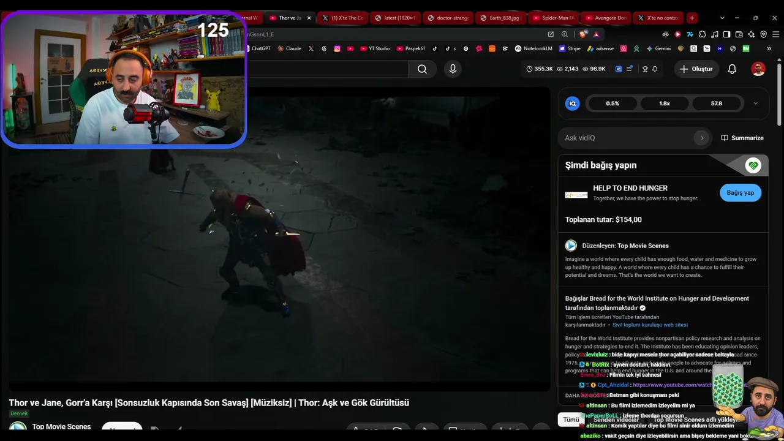Screen dimensions: 784x441
Task: Click the Top Movie Scenes organizer link
Action: 643,246
